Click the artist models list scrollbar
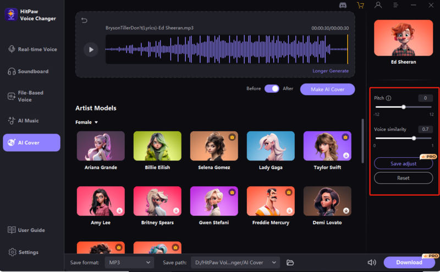 [x=362, y=141]
